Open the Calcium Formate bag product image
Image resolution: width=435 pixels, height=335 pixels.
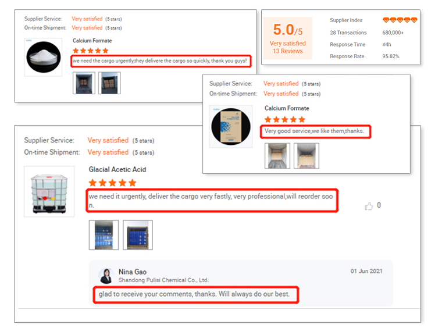(x=231, y=127)
